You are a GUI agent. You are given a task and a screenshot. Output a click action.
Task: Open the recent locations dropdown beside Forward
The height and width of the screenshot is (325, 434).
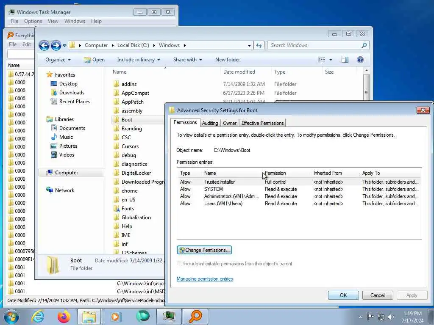click(64, 46)
